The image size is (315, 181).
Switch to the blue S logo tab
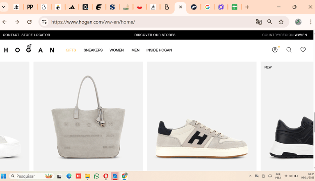click(112, 7)
